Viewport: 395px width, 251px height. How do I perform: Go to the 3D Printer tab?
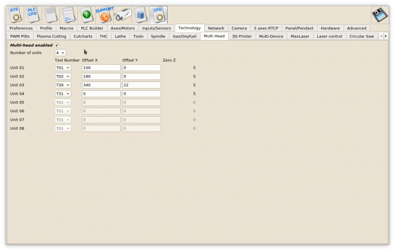click(242, 36)
